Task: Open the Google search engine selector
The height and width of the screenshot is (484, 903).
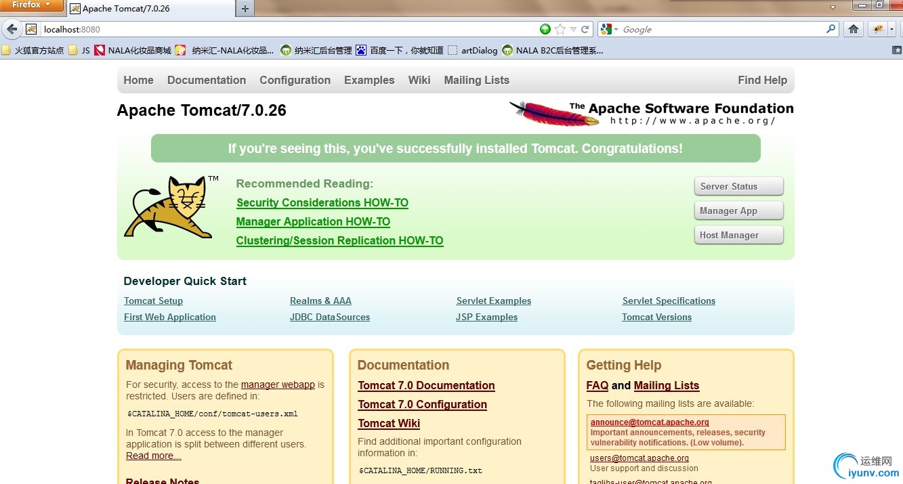Action: click(x=608, y=29)
